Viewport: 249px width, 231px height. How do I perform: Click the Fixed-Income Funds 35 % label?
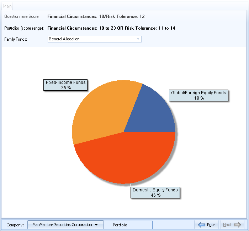point(66,85)
